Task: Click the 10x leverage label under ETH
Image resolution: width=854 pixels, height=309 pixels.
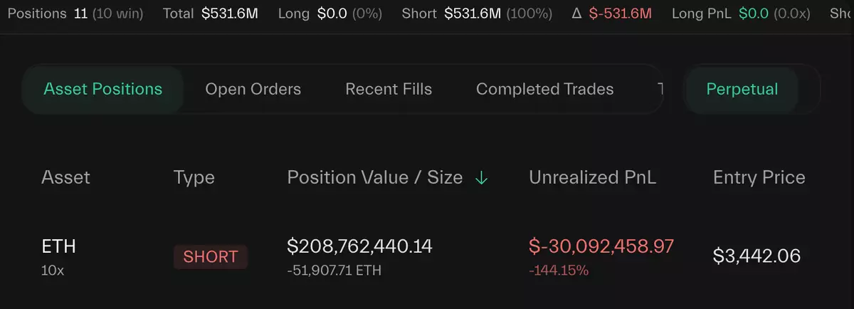Action: (x=52, y=270)
